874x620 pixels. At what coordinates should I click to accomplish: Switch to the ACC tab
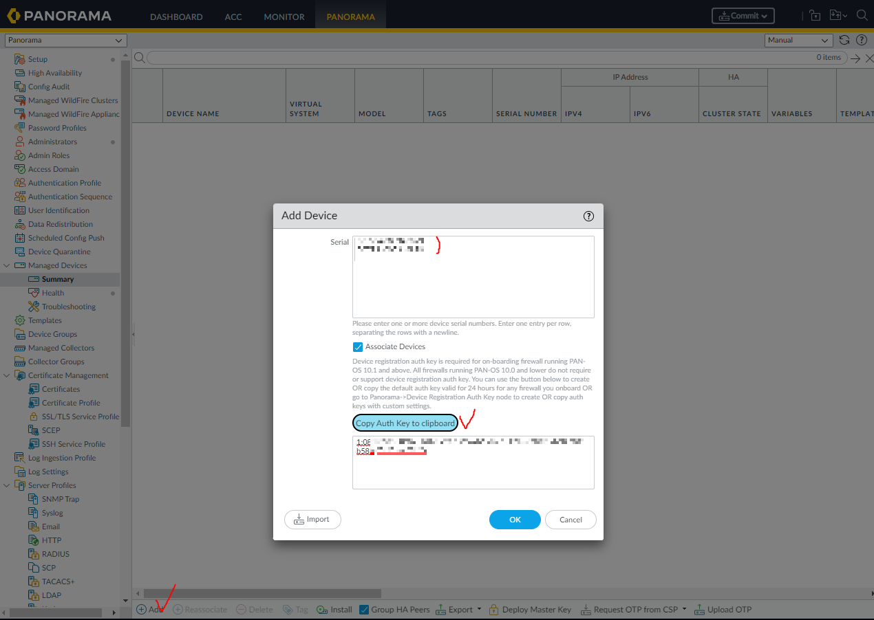[x=233, y=16]
